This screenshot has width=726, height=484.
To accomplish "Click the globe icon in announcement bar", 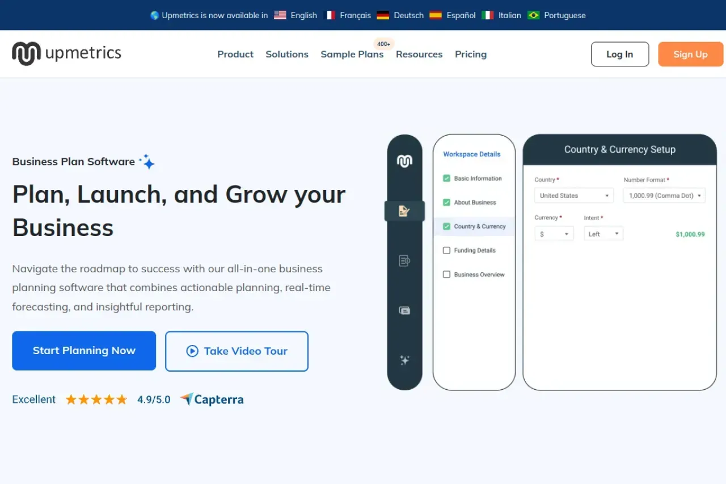I will [x=154, y=15].
